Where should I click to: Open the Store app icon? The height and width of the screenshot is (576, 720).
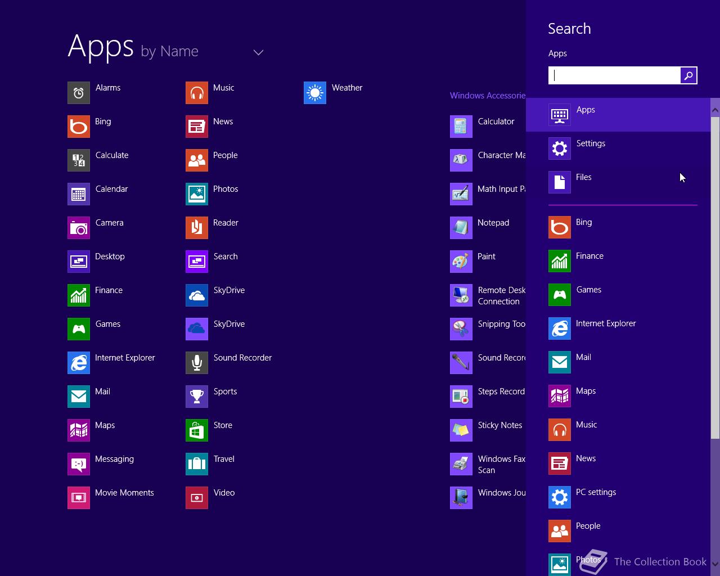(197, 430)
